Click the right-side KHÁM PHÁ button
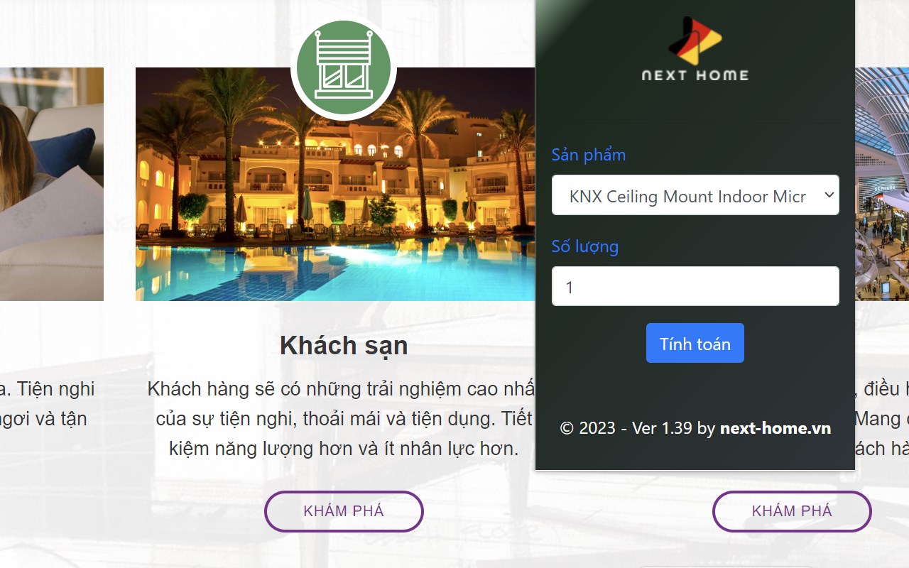909x568 pixels. [x=792, y=511]
